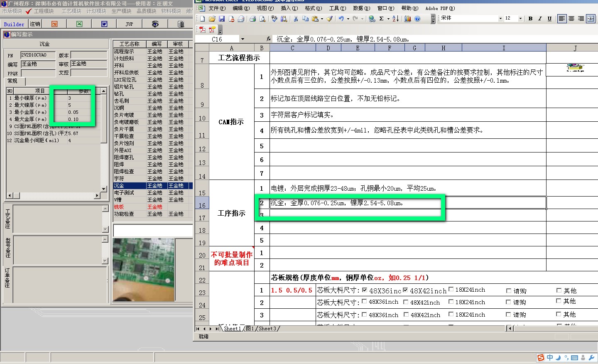
Task: Click the Open folder icon in Excel toolbar
Action: (x=212, y=19)
